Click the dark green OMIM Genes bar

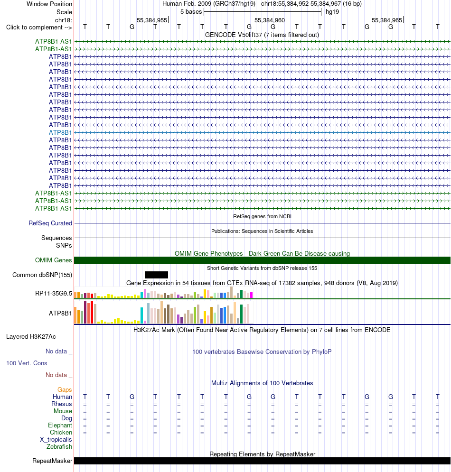coord(262,260)
